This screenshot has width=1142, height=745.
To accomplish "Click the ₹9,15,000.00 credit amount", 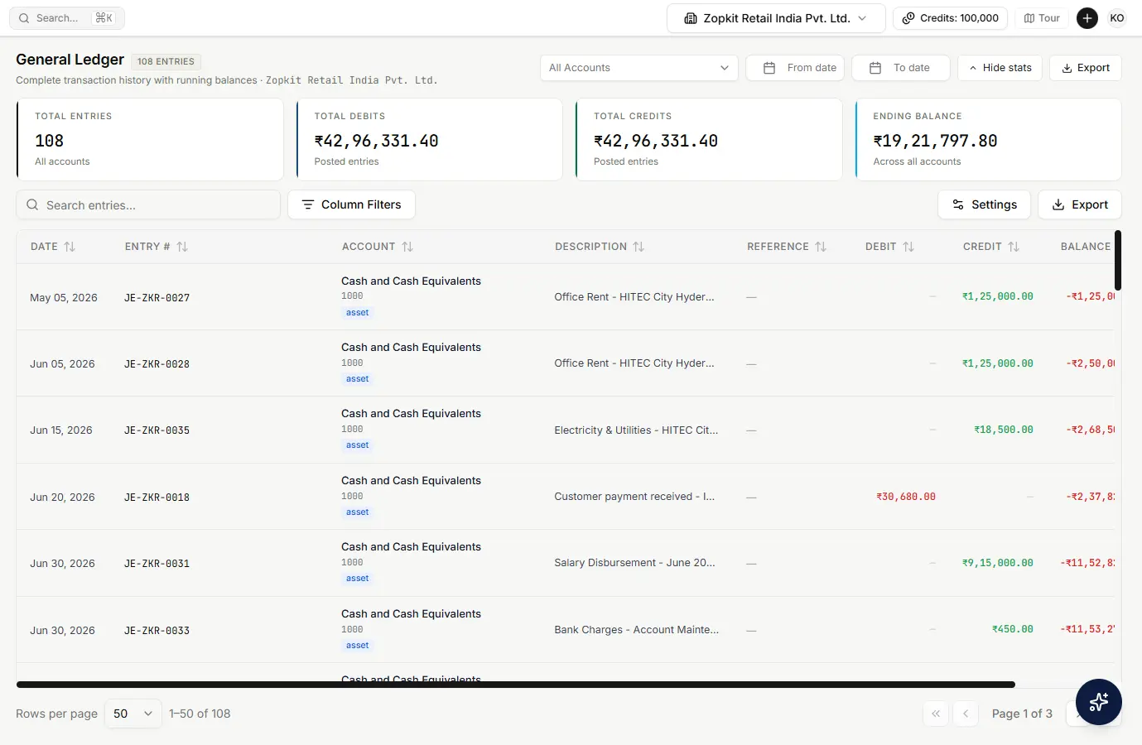I will tap(998, 563).
